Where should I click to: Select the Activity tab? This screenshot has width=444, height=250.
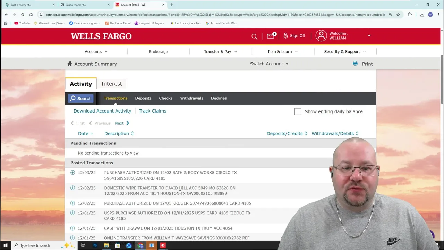tap(81, 84)
